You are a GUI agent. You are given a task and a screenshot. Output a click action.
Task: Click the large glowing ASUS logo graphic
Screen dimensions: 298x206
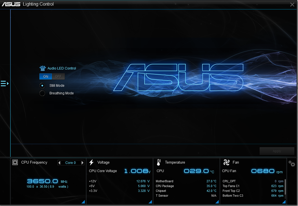pos(178,77)
